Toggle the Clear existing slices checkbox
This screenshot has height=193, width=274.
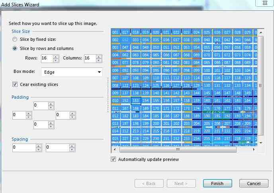click(x=15, y=84)
